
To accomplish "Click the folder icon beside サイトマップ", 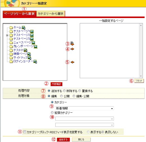I will coord(11,58).
